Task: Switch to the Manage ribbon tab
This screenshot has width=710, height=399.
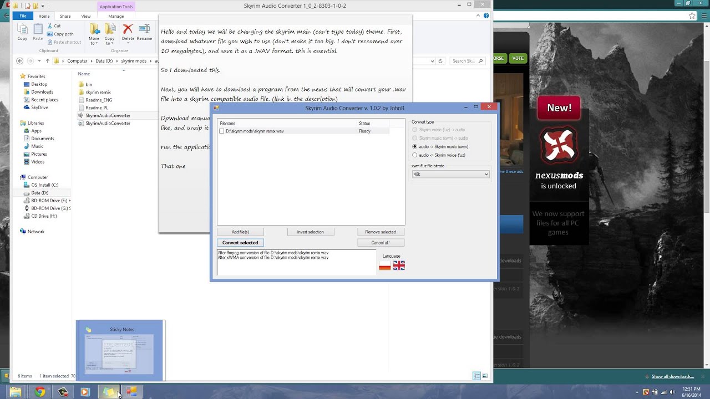Action: coord(116,16)
